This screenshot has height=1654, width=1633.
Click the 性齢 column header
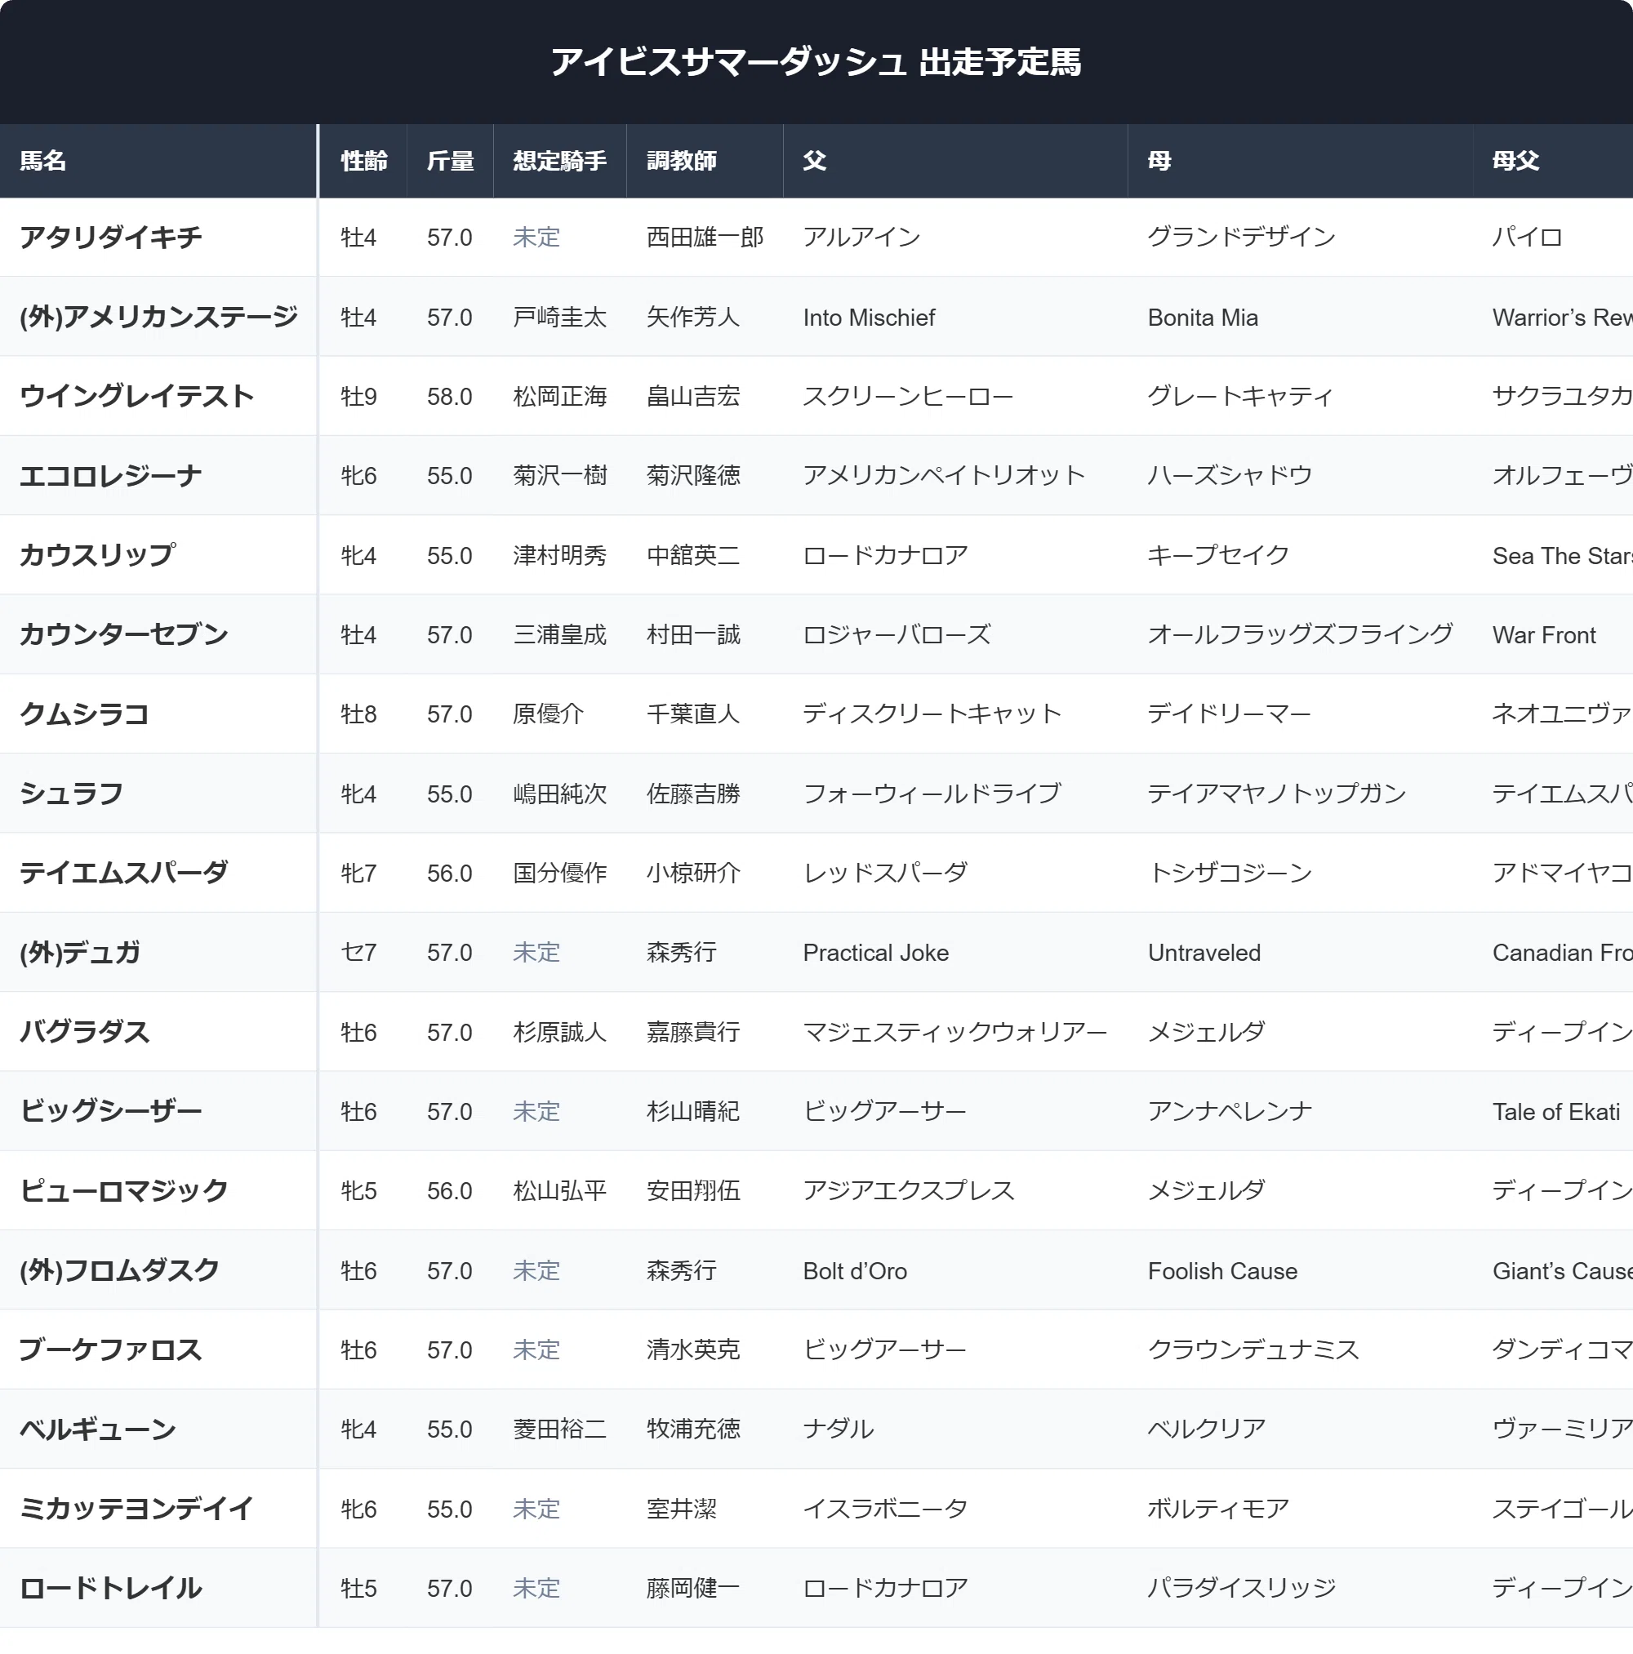(363, 161)
